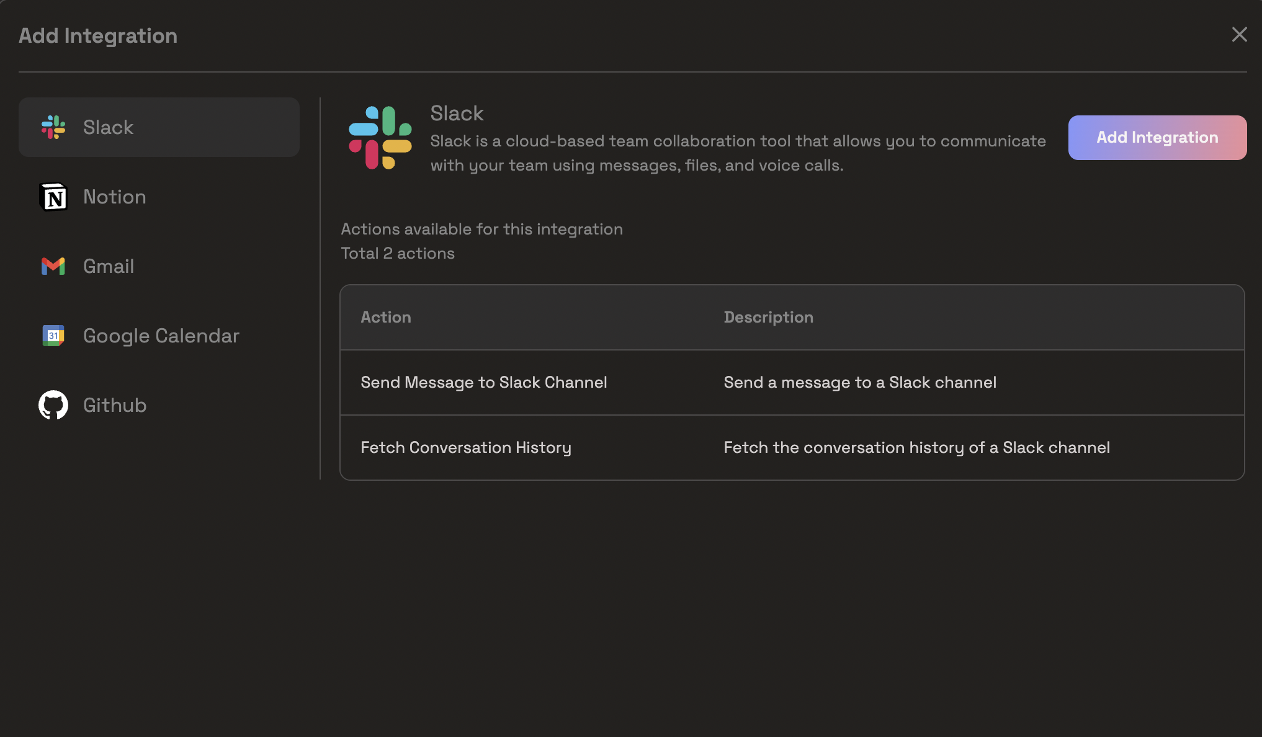Click the Slack description paragraph

click(x=738, y=153)
